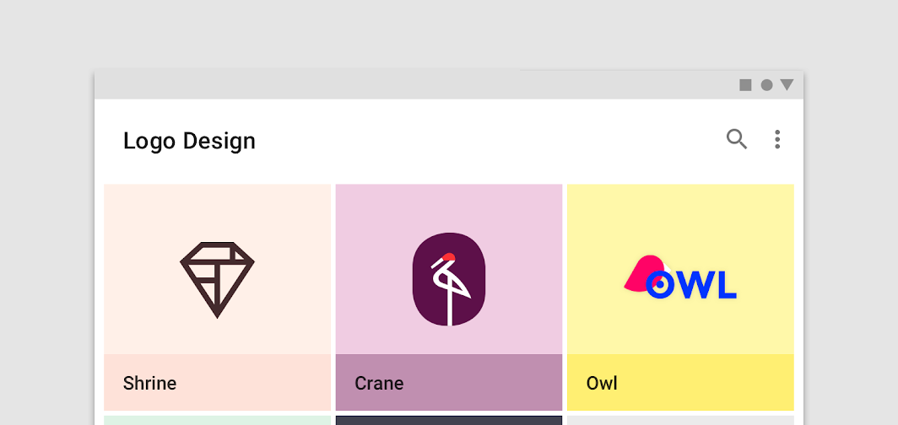
Task: Click the square icon in window bar
Action: point(745,85)
